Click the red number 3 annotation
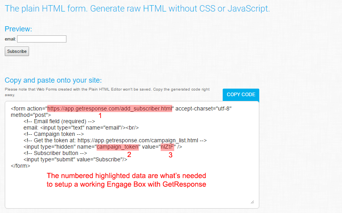Image resolution: width=342 pixels, height=213 pixels. click(x=170, y=155)
